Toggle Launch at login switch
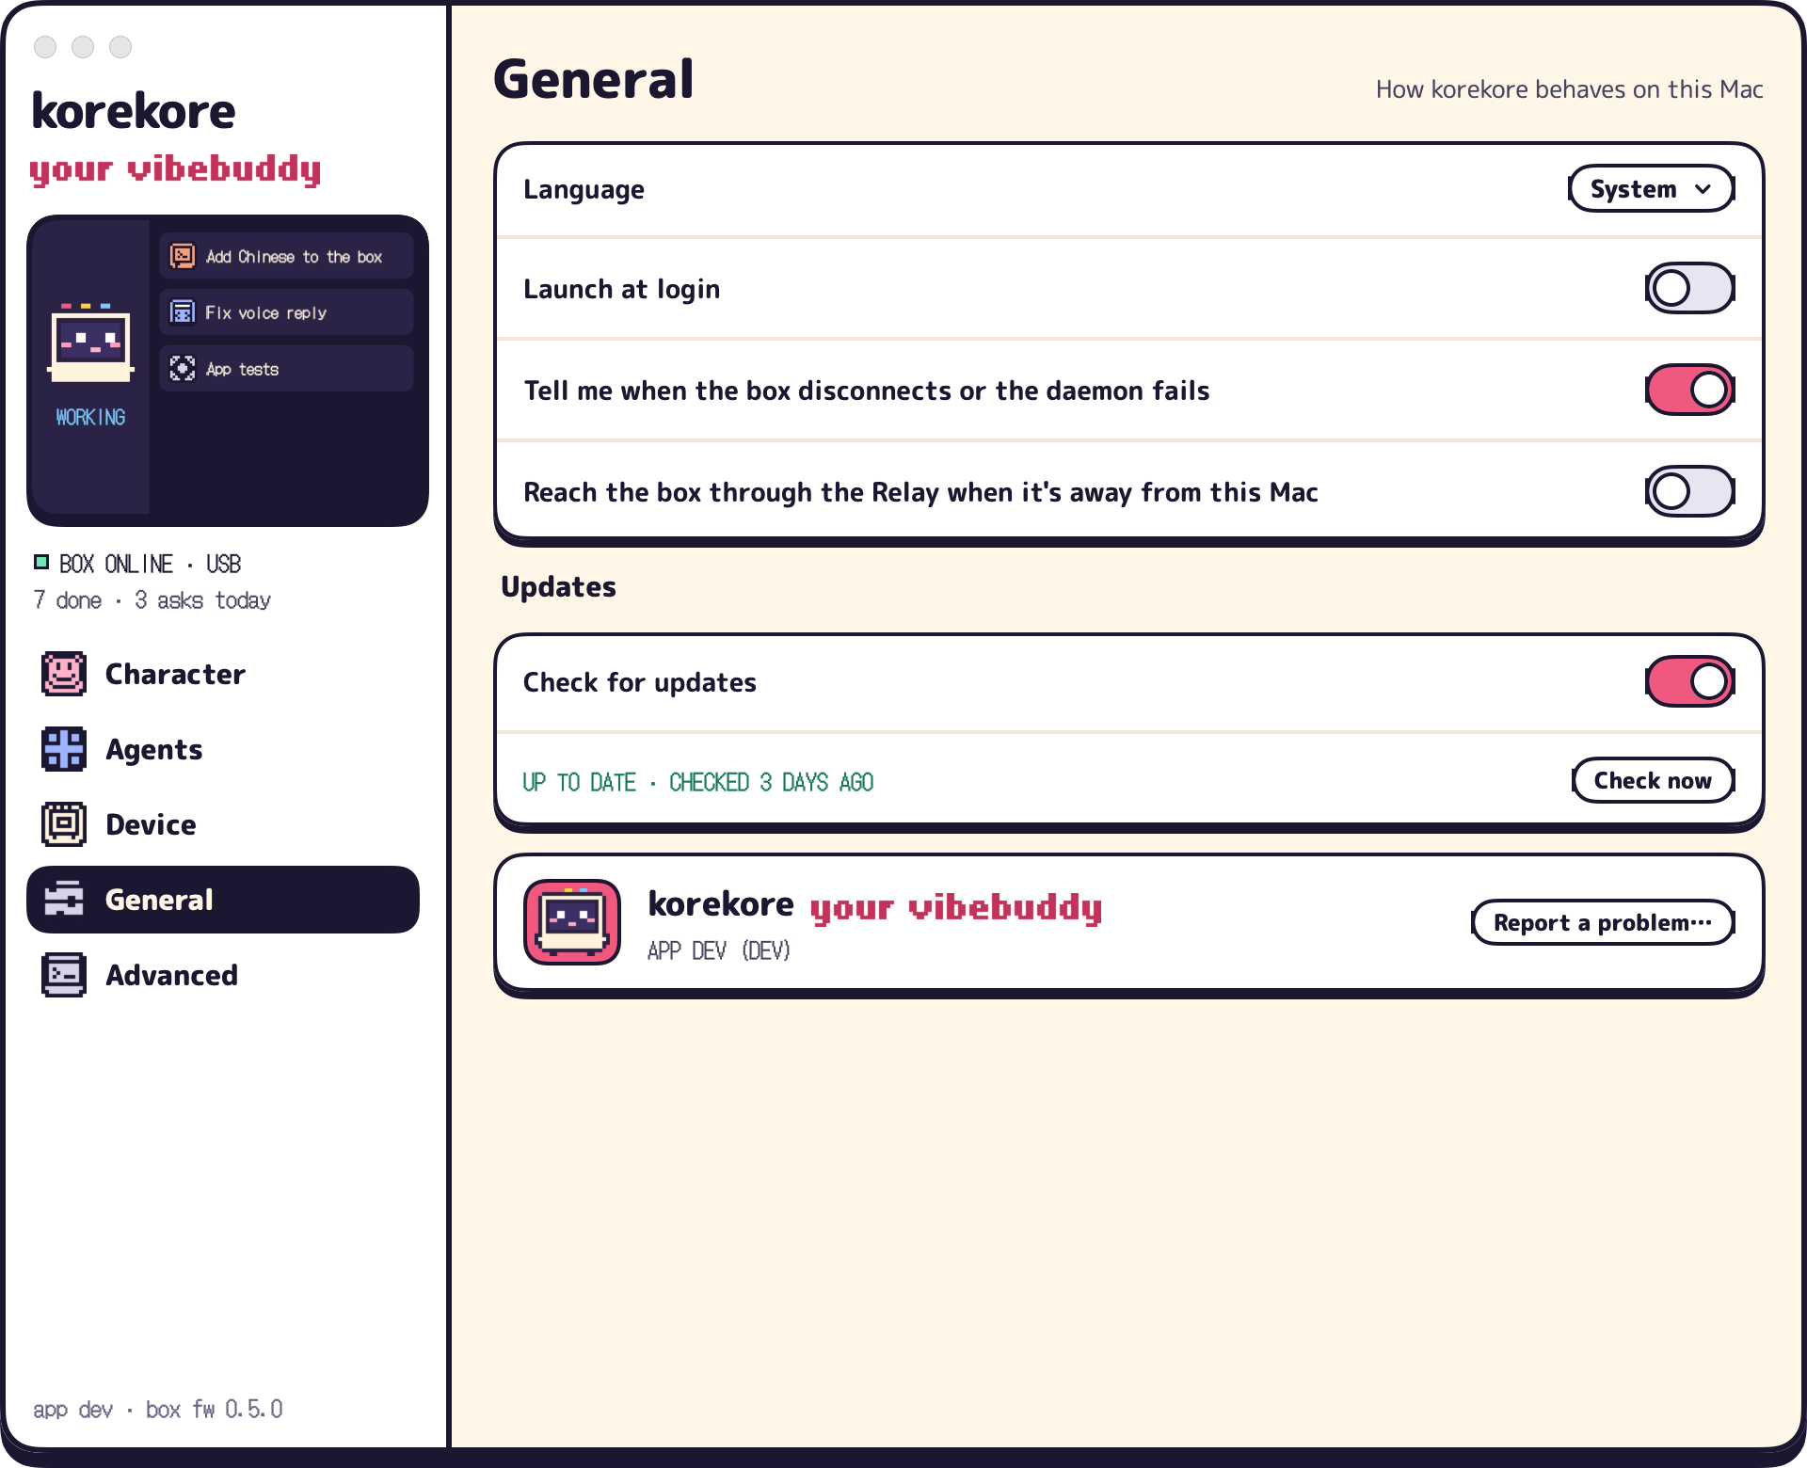 1690,288
